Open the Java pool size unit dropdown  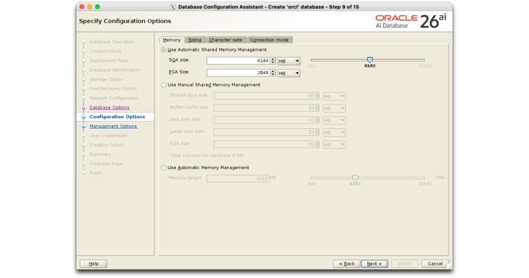334,120
